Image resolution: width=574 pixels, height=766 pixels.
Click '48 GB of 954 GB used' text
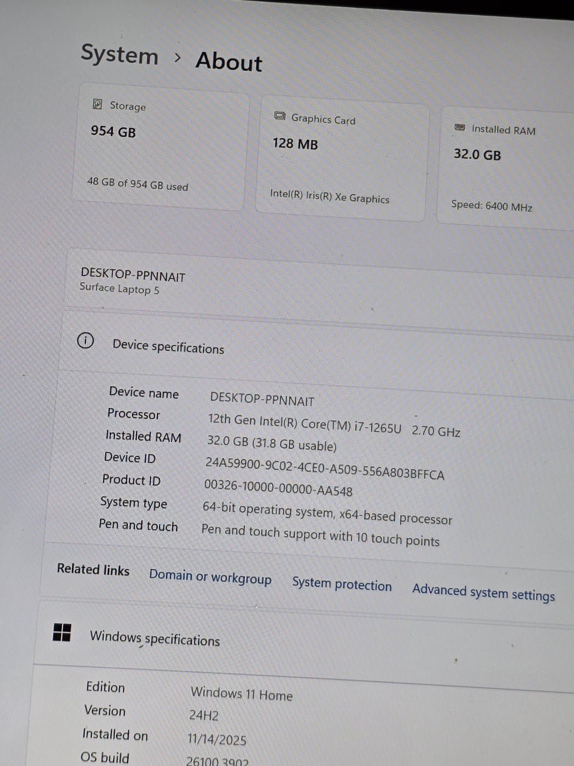click(x=138, y=184)
